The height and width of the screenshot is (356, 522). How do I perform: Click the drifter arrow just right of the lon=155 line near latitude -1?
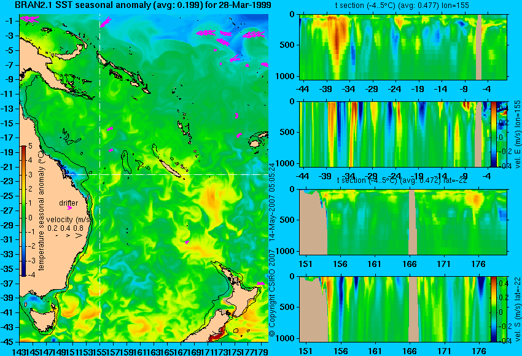(105, 22)
